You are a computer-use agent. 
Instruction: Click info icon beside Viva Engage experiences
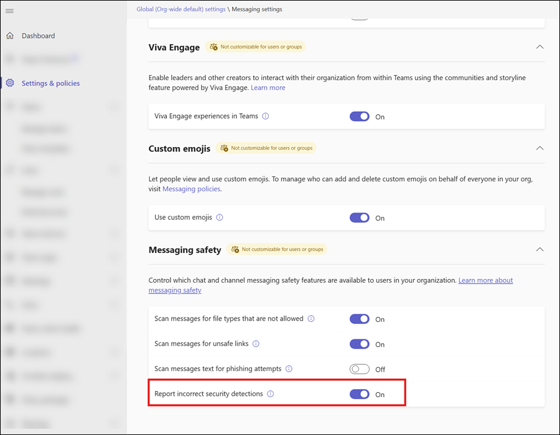click(266, 116)
